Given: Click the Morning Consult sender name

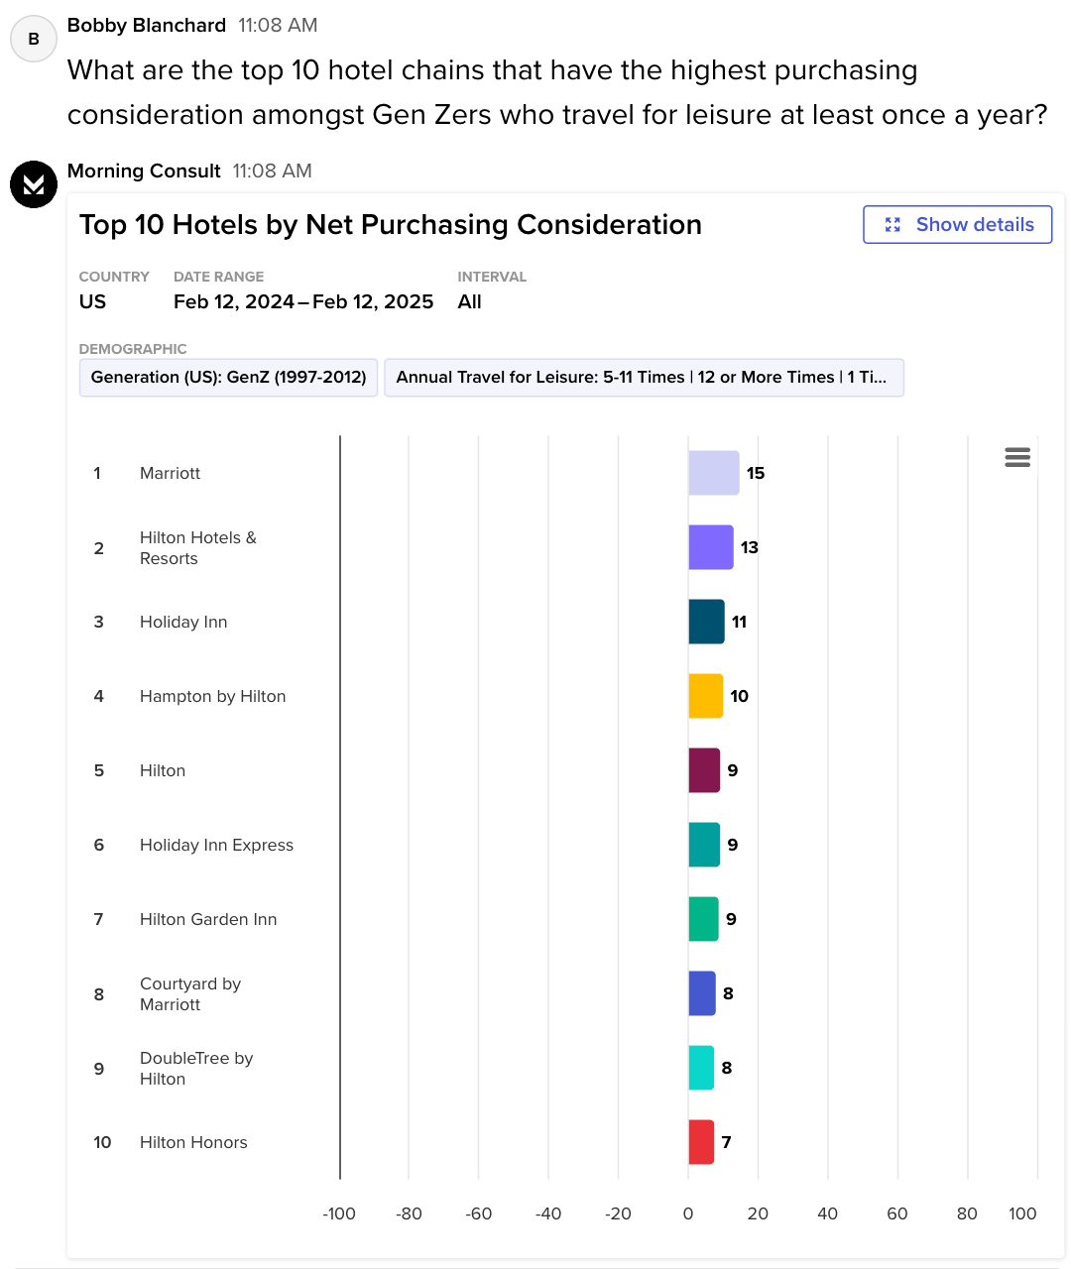Looking at the screenshot, I should pyautogui.click(x=144, y=171).
